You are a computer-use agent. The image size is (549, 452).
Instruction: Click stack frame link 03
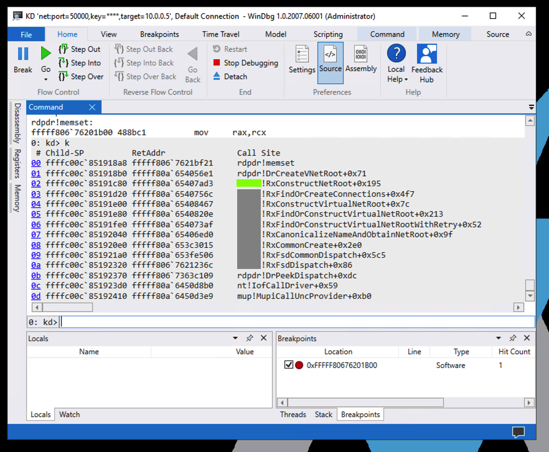pyautogui.click(x=35, y=194)
